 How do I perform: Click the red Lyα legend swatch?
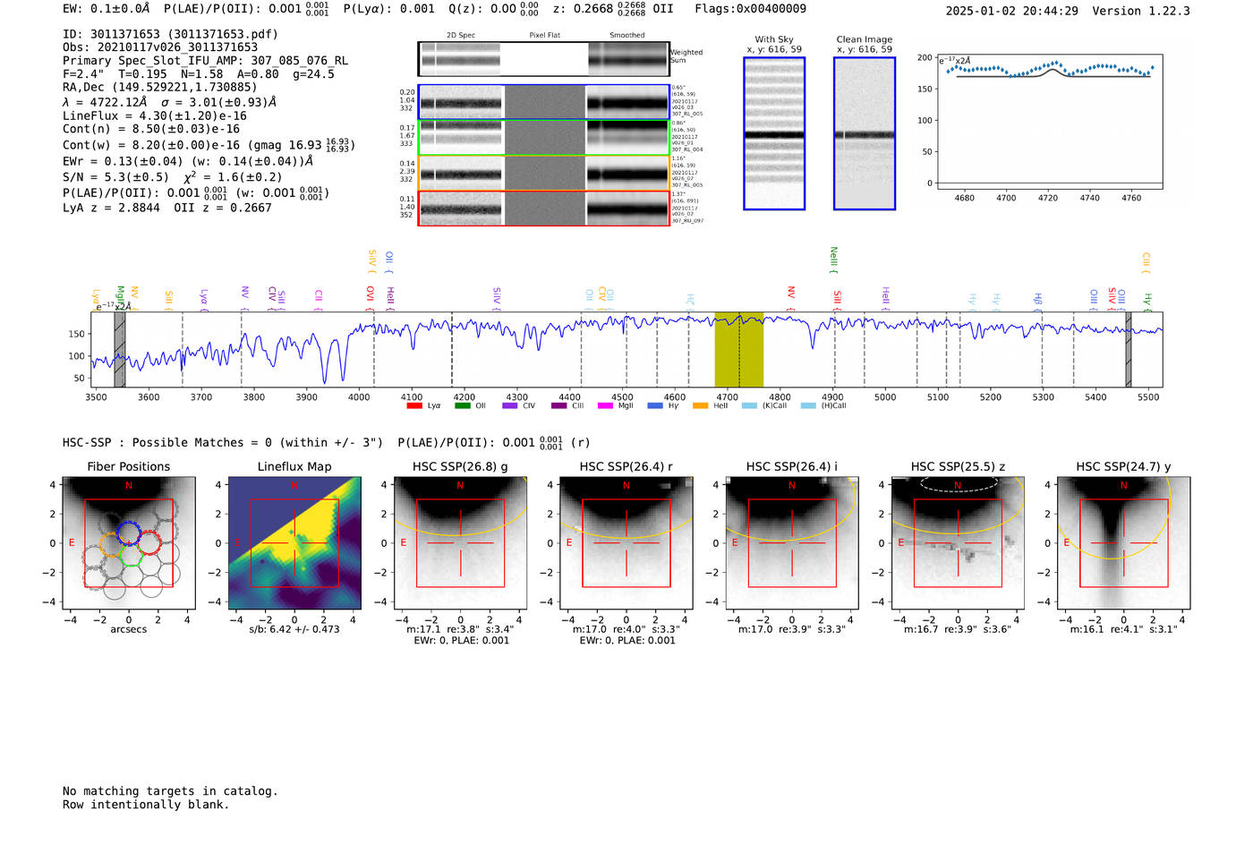coord(414,405)
